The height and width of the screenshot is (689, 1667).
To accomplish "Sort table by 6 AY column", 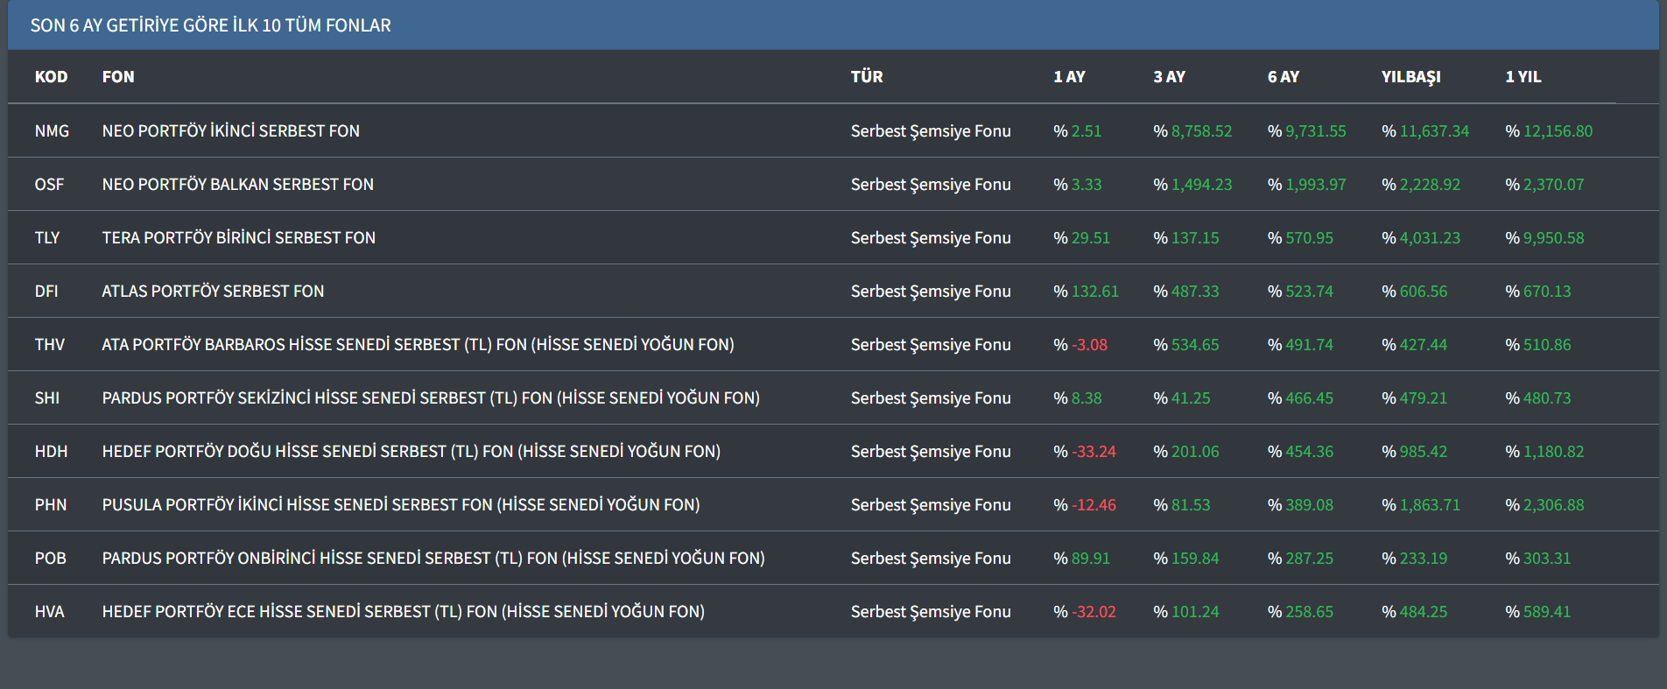I will pyautogui.click(x=1283, y=77).
